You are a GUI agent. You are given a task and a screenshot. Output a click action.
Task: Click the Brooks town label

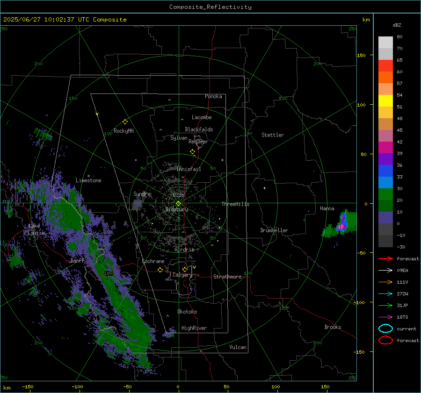pyautogui.click(x=333, y=327)
